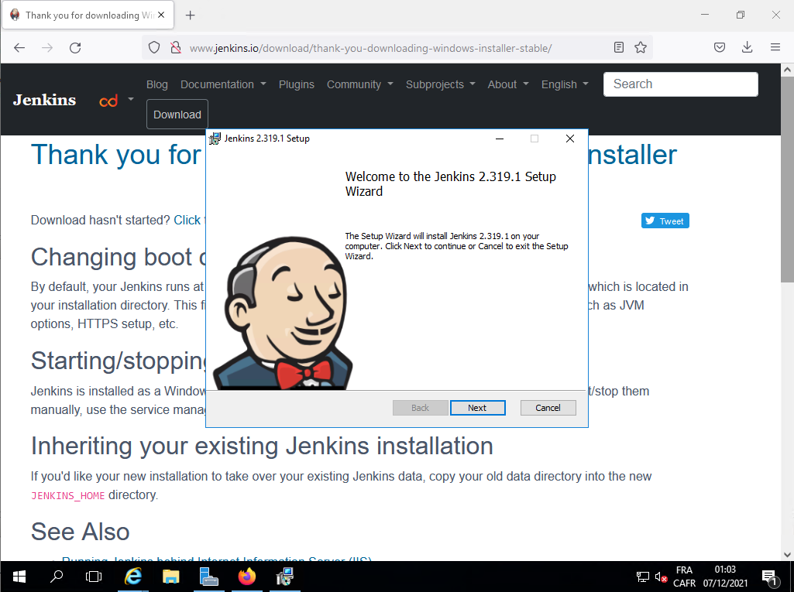The height and width of the screenshot is (592, 794).
Task: Click the CD Foundation logo icon
Action: 108,101
